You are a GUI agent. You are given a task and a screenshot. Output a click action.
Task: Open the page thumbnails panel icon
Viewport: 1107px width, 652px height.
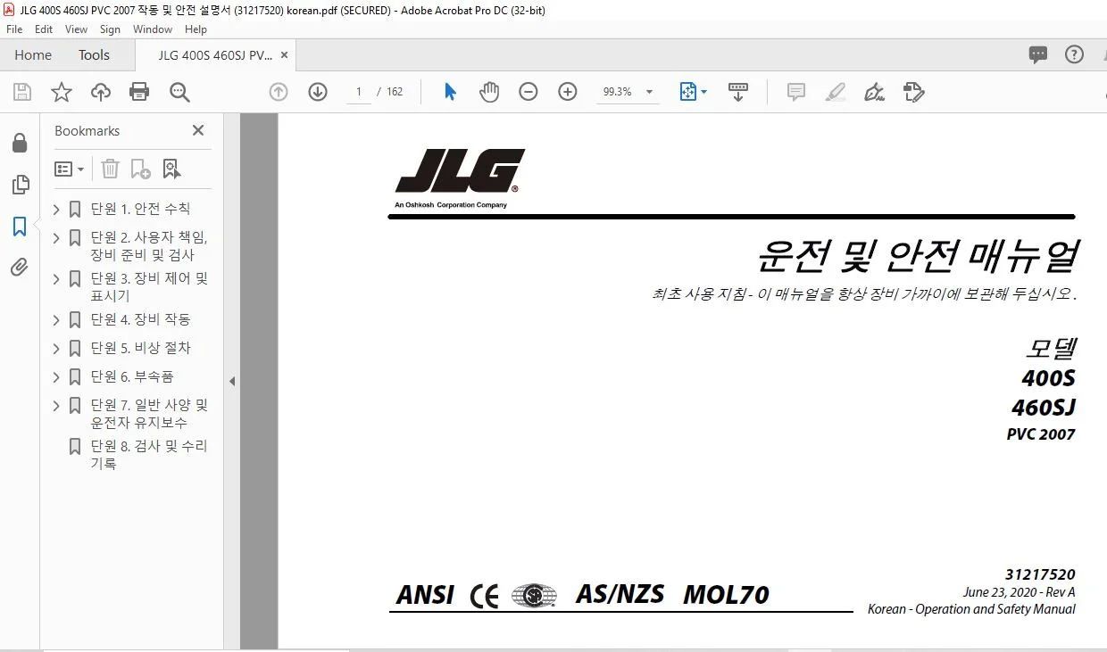(x=20, y=185)
